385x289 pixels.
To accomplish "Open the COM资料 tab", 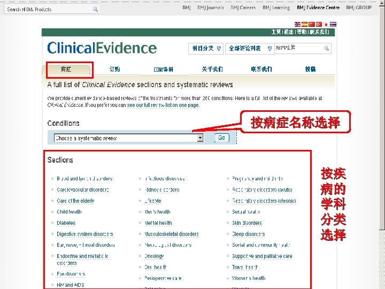I will coord(163,70).
